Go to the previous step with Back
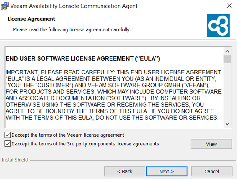 coord(125,172)
